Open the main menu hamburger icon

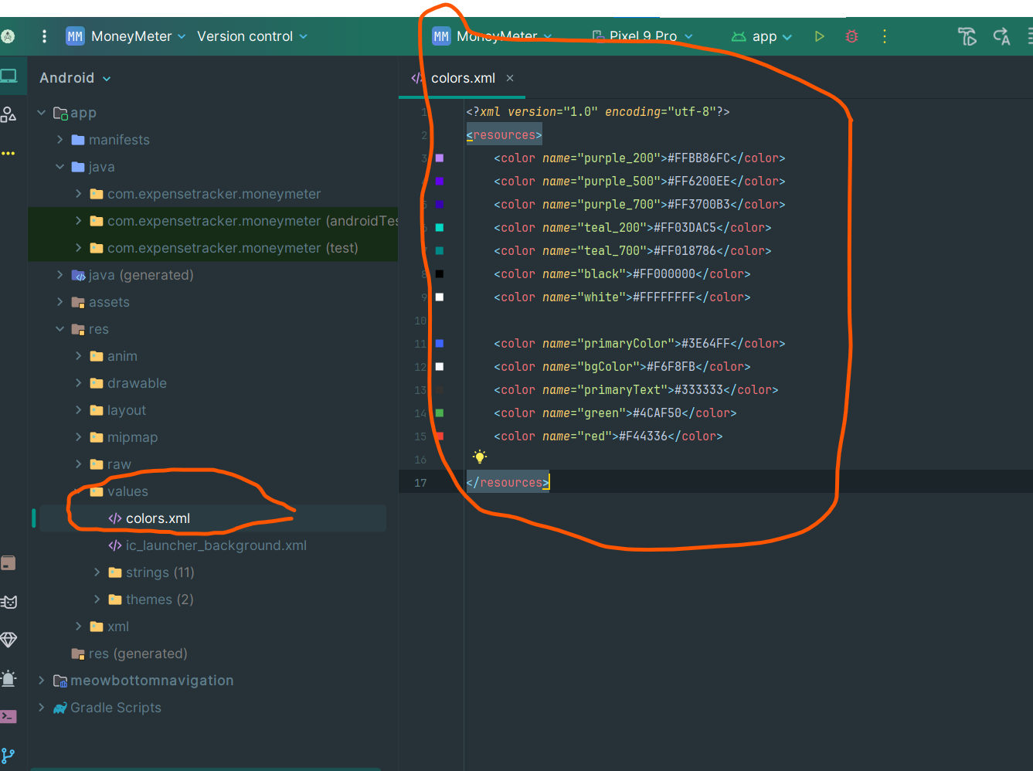tap(44, 36)
